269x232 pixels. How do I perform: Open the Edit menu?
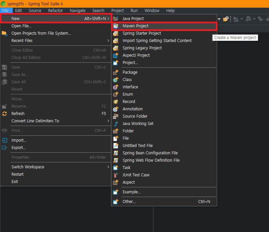(18, 10)
